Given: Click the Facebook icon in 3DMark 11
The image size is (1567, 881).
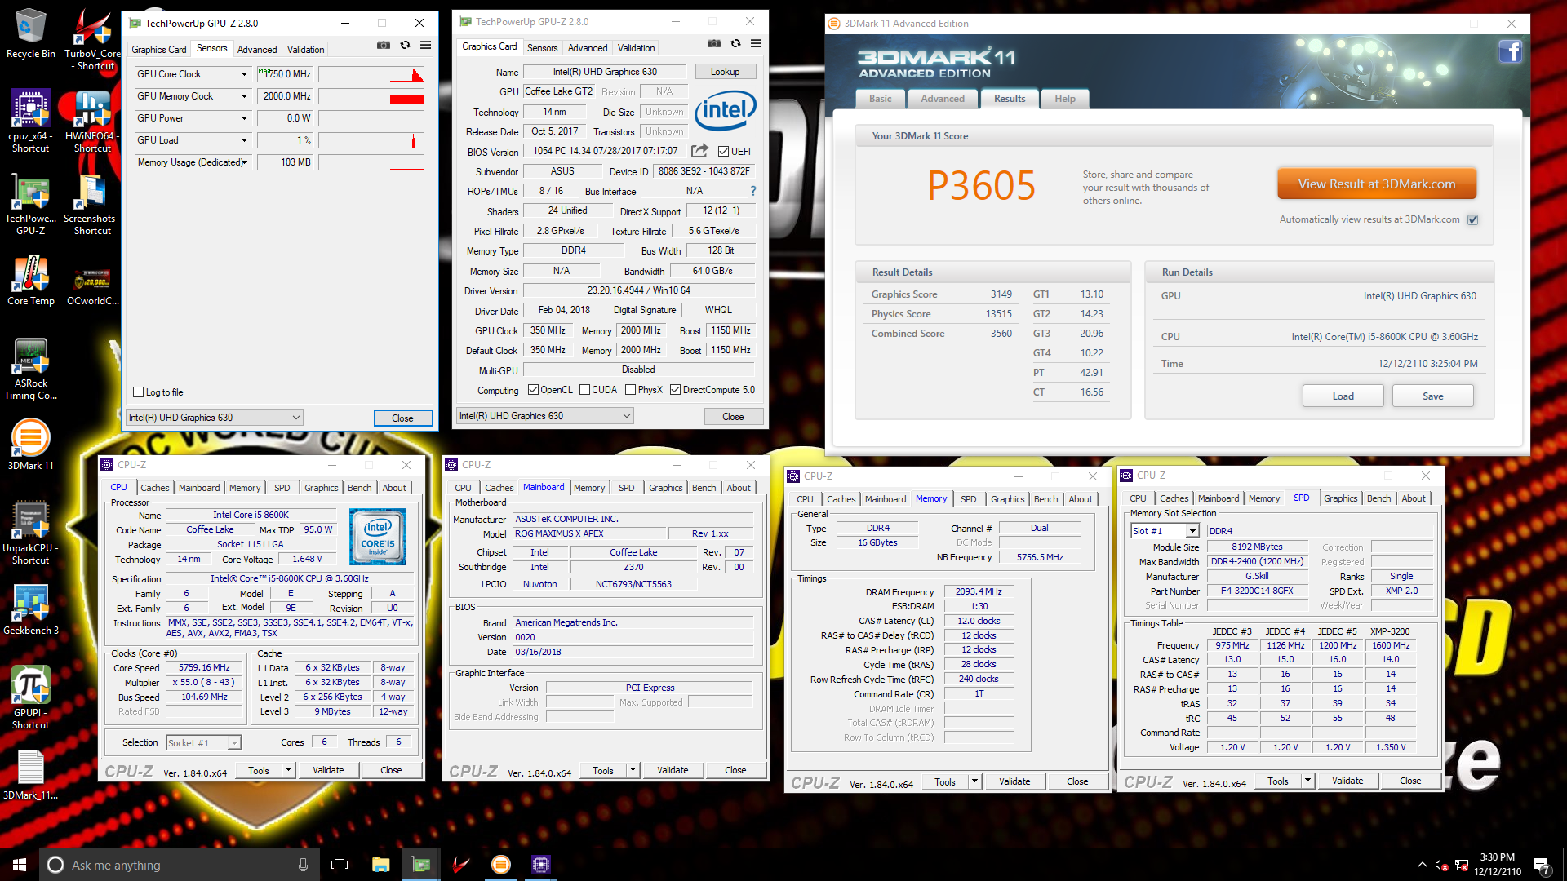Looking at the screenshot, I should [x=1509, y=52].
